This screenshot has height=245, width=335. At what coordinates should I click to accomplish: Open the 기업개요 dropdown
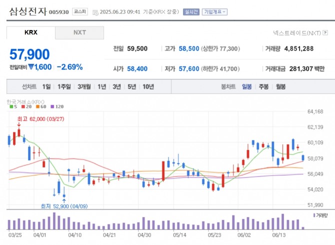(x=214, y=11)
